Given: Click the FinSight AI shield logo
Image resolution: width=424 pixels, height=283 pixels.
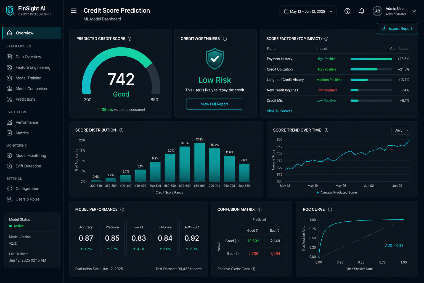Looking at the screenshot, I should point(10,11).
